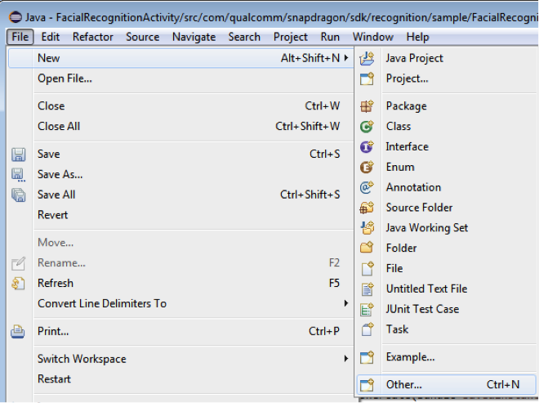Viewport: 539px width, 403px height.
Task: Create a new JUnit Test Case
Action: pyautogui.click(x=447, y=309)
